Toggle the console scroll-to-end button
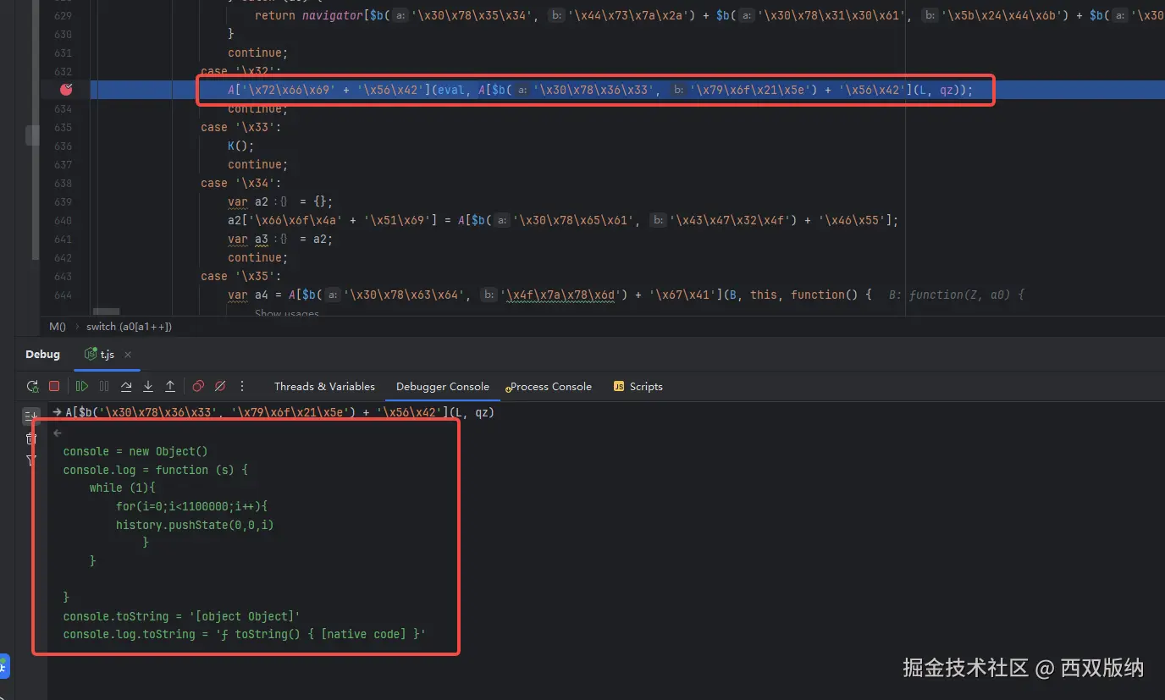Image resolution: width=1165 pixels, height=700 pixels. (30, 415)
